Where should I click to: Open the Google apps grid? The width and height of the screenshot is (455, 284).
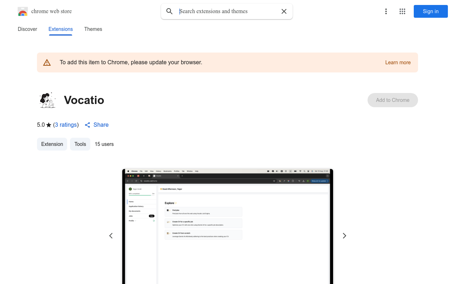[x=402, y=11]
